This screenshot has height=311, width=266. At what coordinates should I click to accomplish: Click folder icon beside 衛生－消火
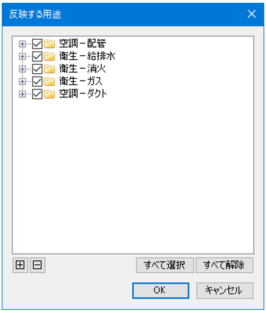click(49, 69)
